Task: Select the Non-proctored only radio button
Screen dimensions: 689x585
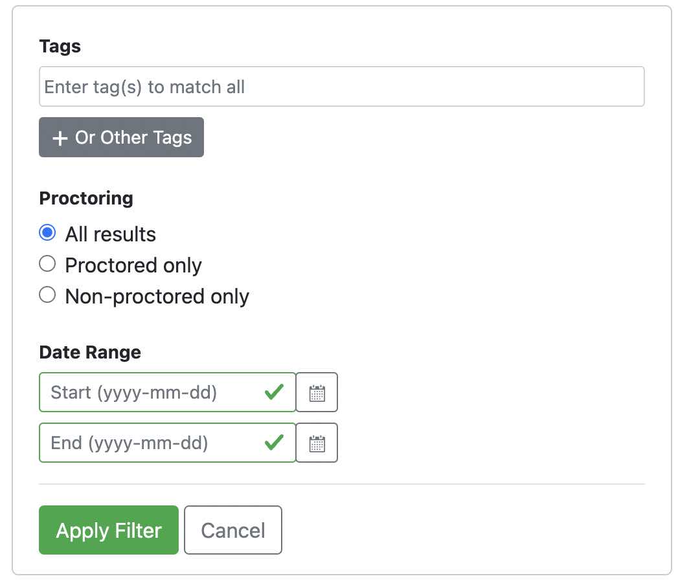Action: tap(47, 294)
